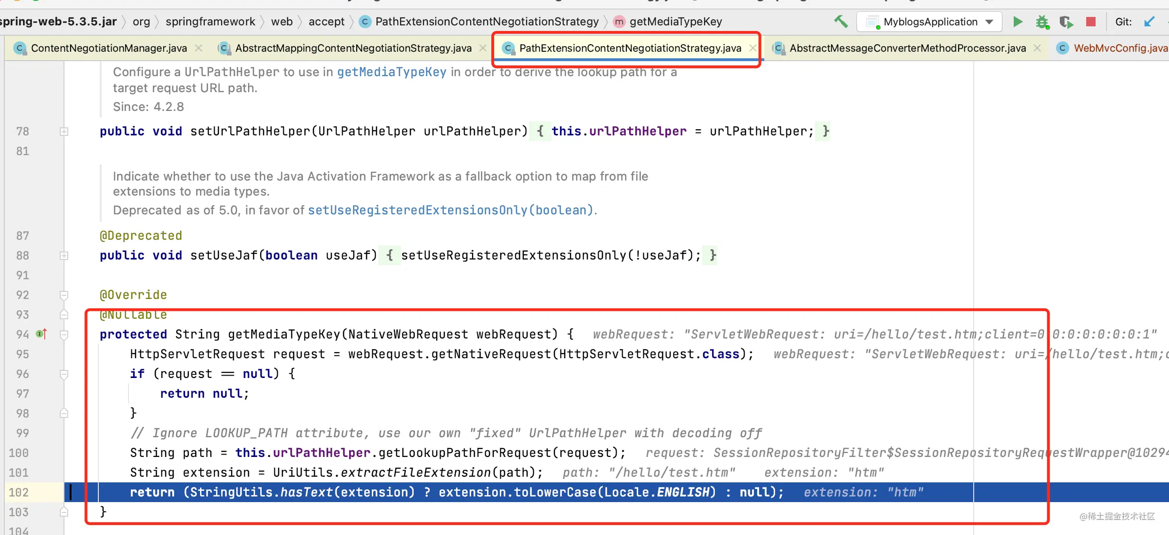The width and height of the screenshot is (1169, 535).
Task: Close the AbstractMappingContentNegotiationStrategy.java tab
Action: pos(483,48)
